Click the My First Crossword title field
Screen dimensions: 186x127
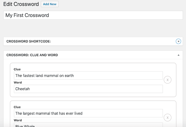point(93,15)
